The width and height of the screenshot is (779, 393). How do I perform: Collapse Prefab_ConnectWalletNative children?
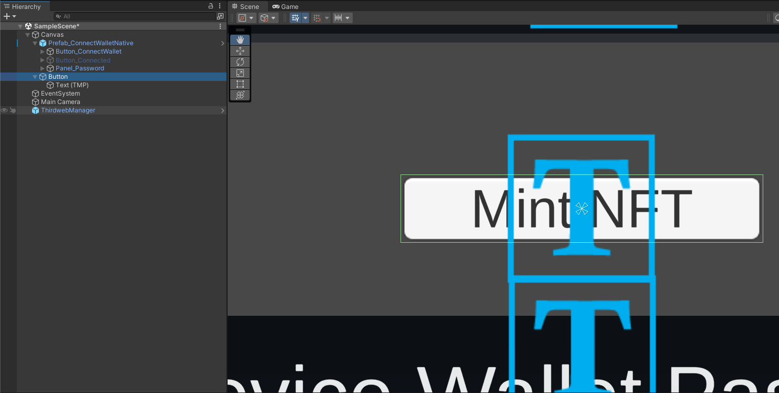35,43
